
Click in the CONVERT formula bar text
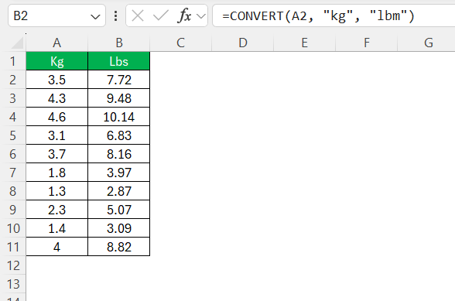[318, 15]
